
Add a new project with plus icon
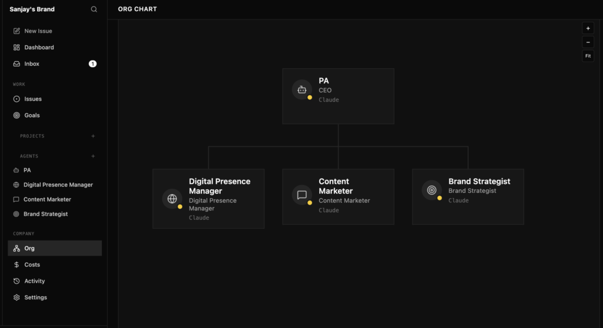pos(93,136)
